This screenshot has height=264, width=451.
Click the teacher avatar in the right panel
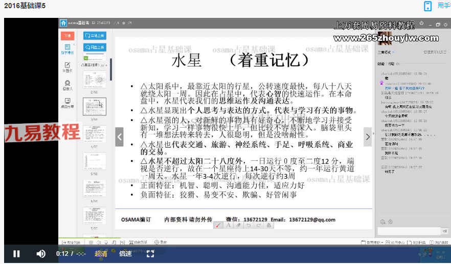point(385,39)
